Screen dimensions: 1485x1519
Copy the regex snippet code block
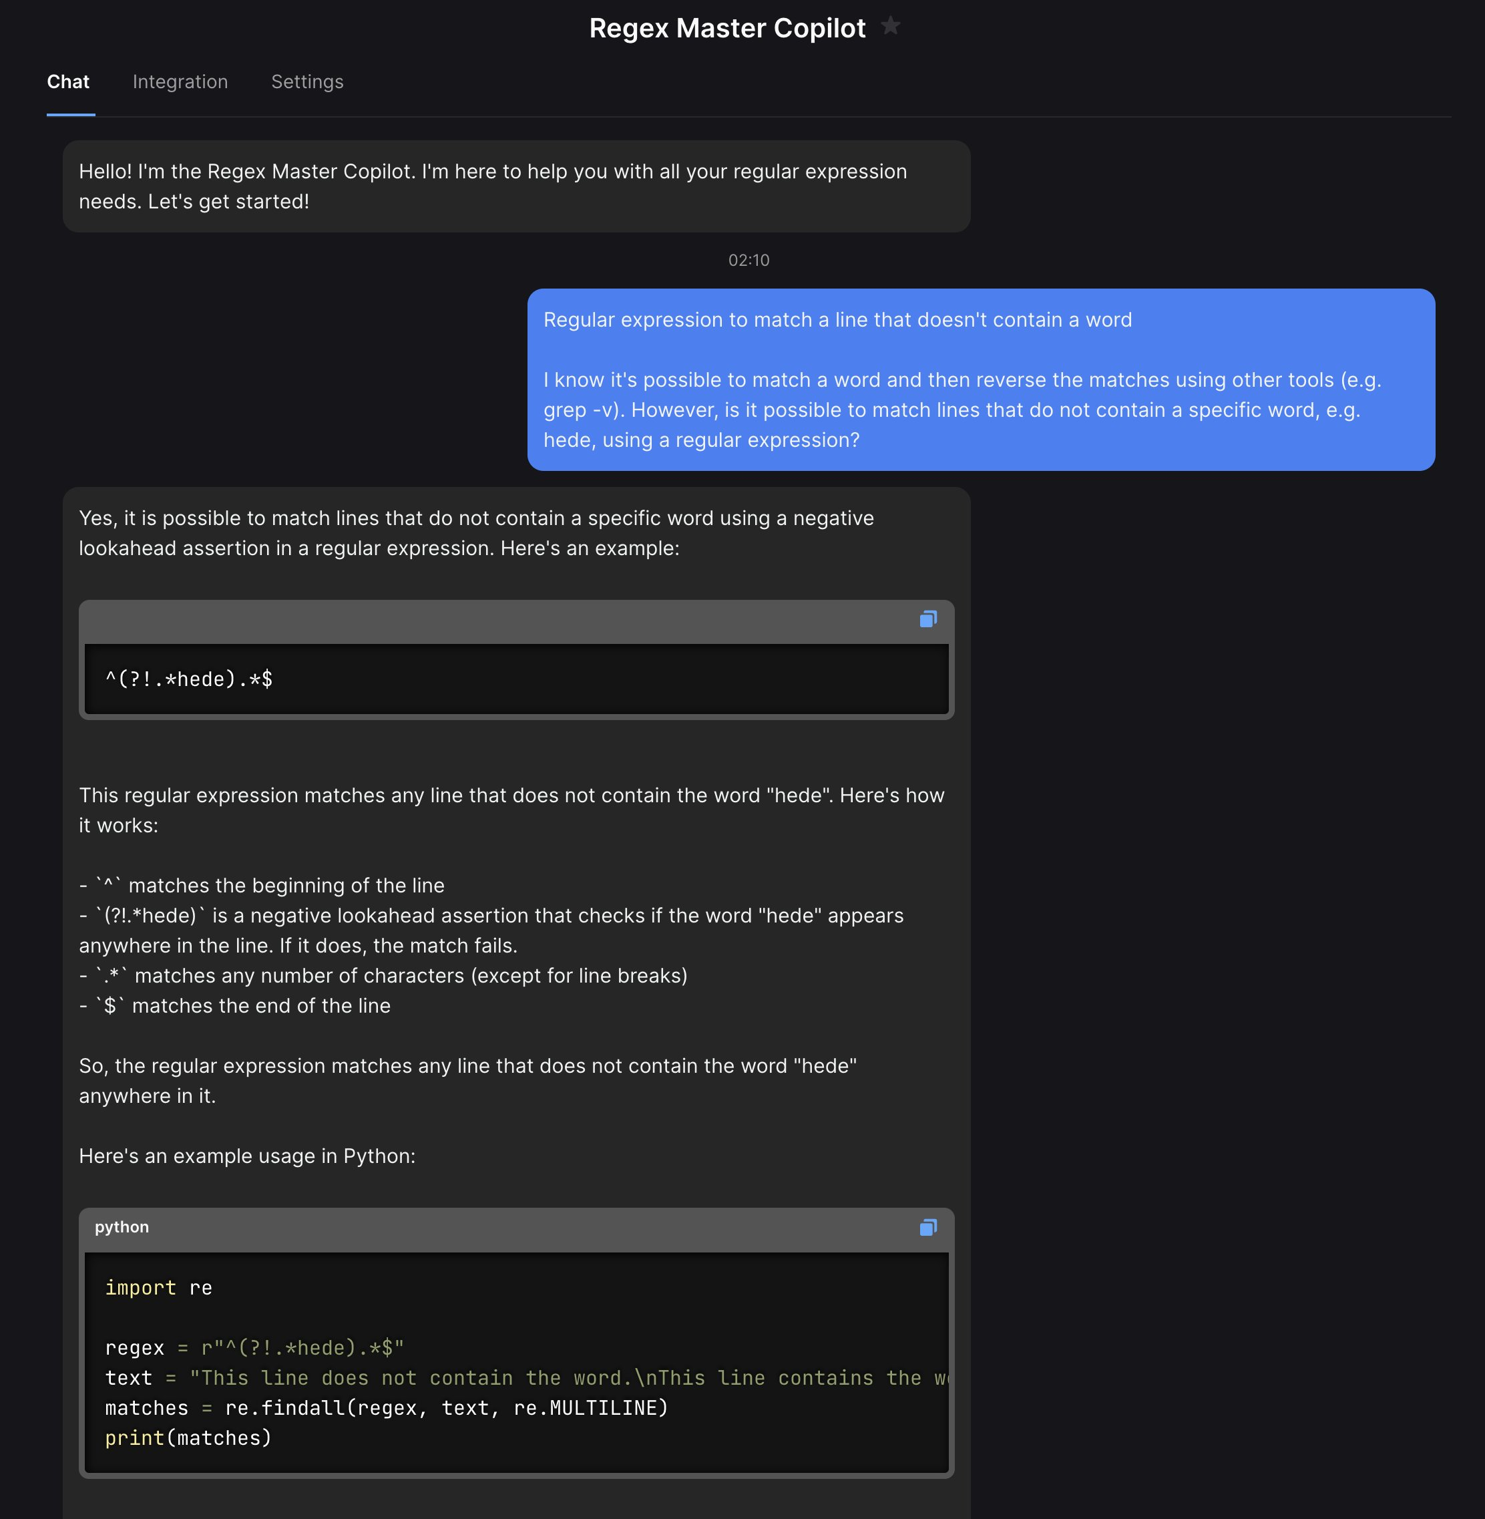(x=927, y=619)
